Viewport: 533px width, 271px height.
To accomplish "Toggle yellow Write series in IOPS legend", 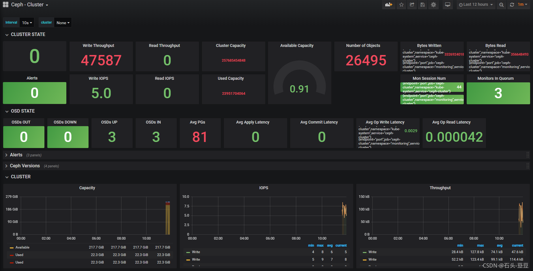I will 196,259.
